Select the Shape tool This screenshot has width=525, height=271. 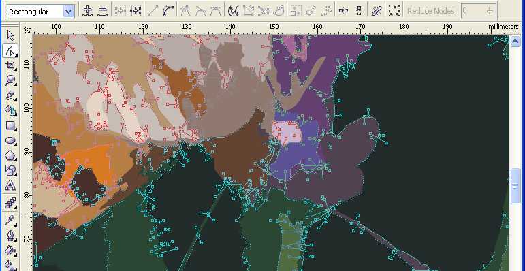pyautogui.click(x=10, y=50)
